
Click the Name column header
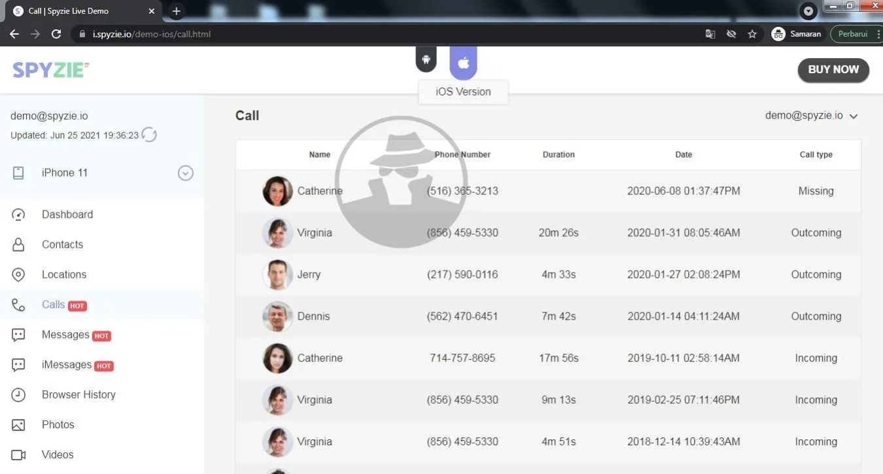pos(320,155)
